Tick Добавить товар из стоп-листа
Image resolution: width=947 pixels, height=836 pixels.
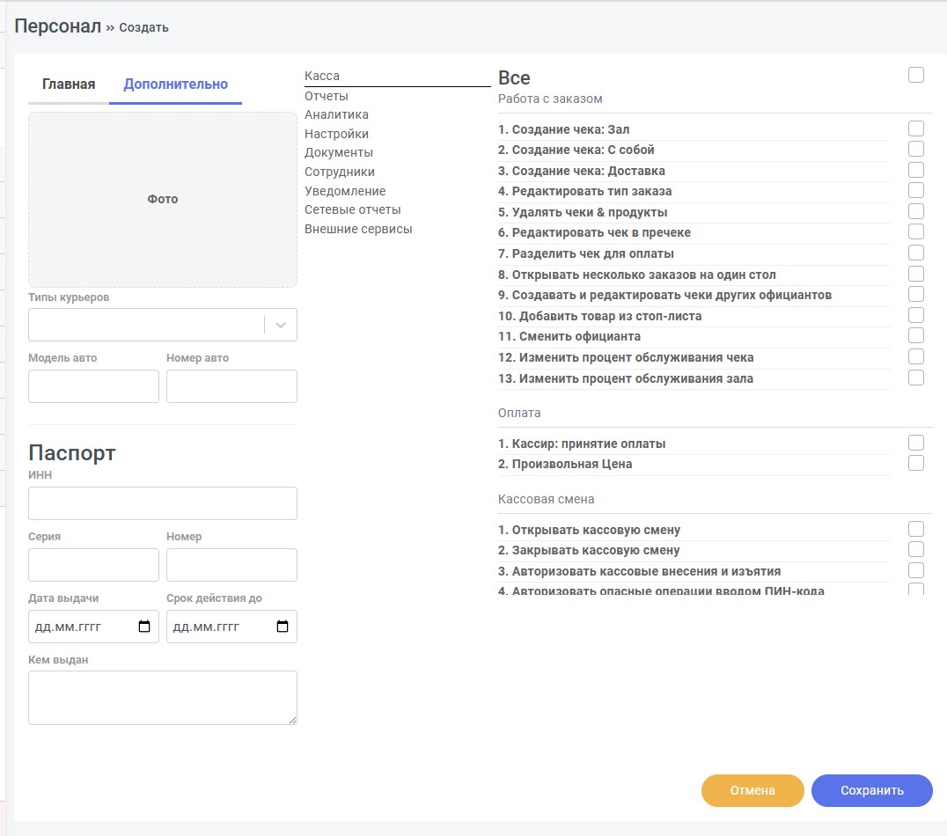pyautogui.click(x=916, y=315)
